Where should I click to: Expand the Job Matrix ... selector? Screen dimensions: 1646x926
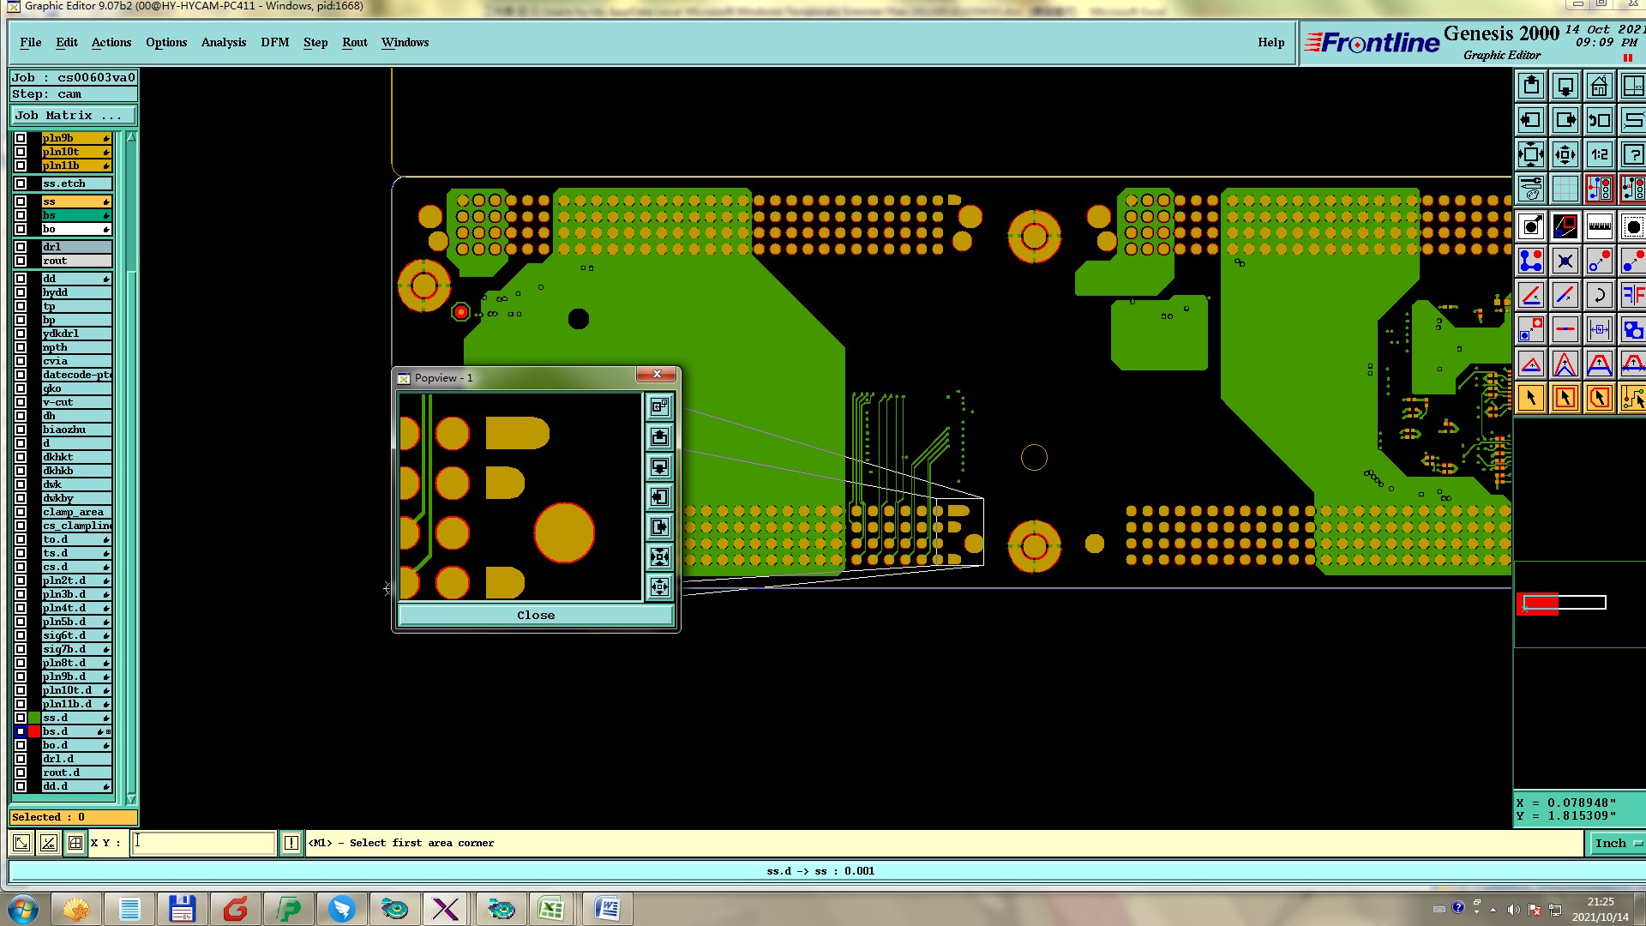click(x=73, y=116)
